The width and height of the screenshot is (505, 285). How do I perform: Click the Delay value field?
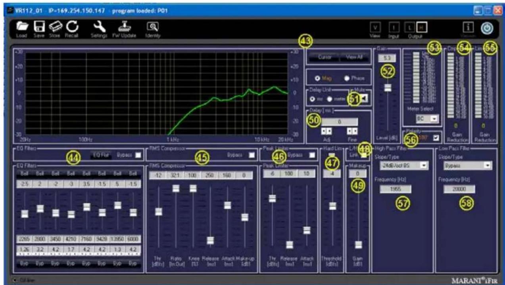click(x=339, y=122)
